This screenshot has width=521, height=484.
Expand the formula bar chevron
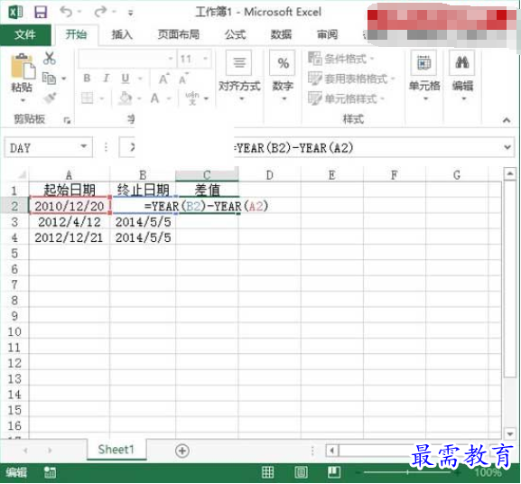coord(507,147)
